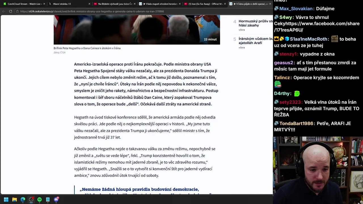The height and width of the screenshot is (204, 363).
Task: Click the crown badge beside S1aa1neMacRoth
Action: point(276,39)
